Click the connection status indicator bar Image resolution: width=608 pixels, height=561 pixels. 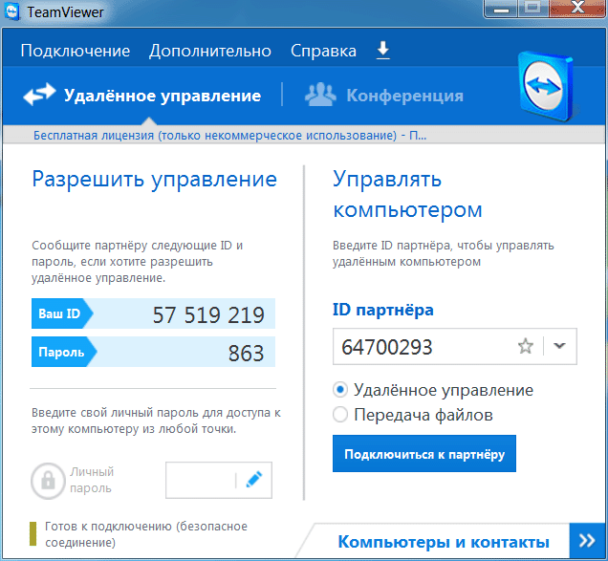33,534
